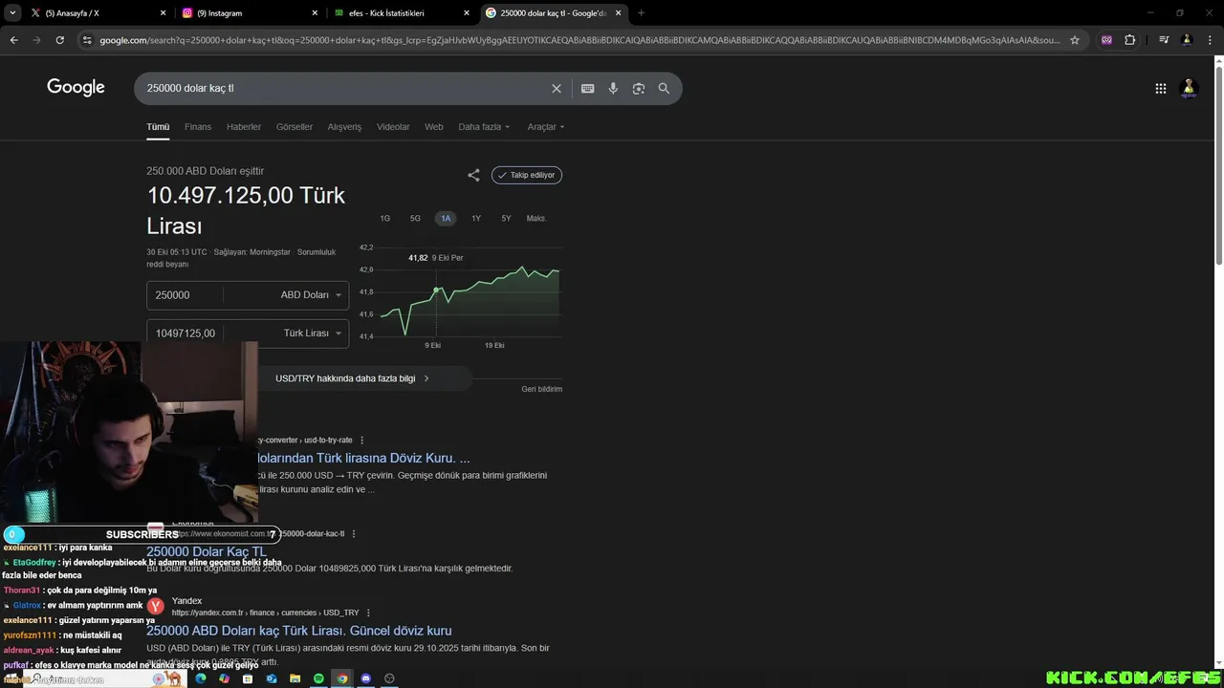
Task: Click the Geri bildirim feedback link
Action: click(x=542, y=389)
